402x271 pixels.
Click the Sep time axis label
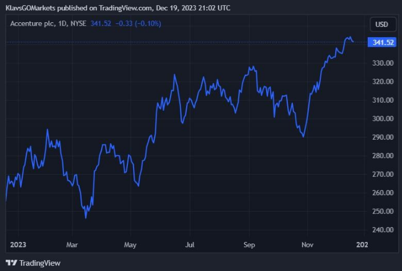tap(249, 245)
